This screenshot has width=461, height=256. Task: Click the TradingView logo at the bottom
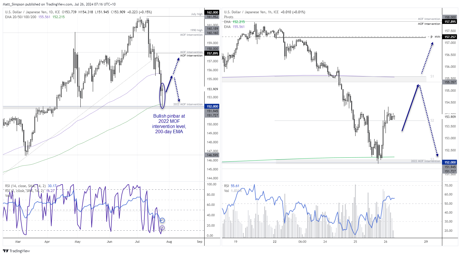pyautogui.click(x=16, y=251)
